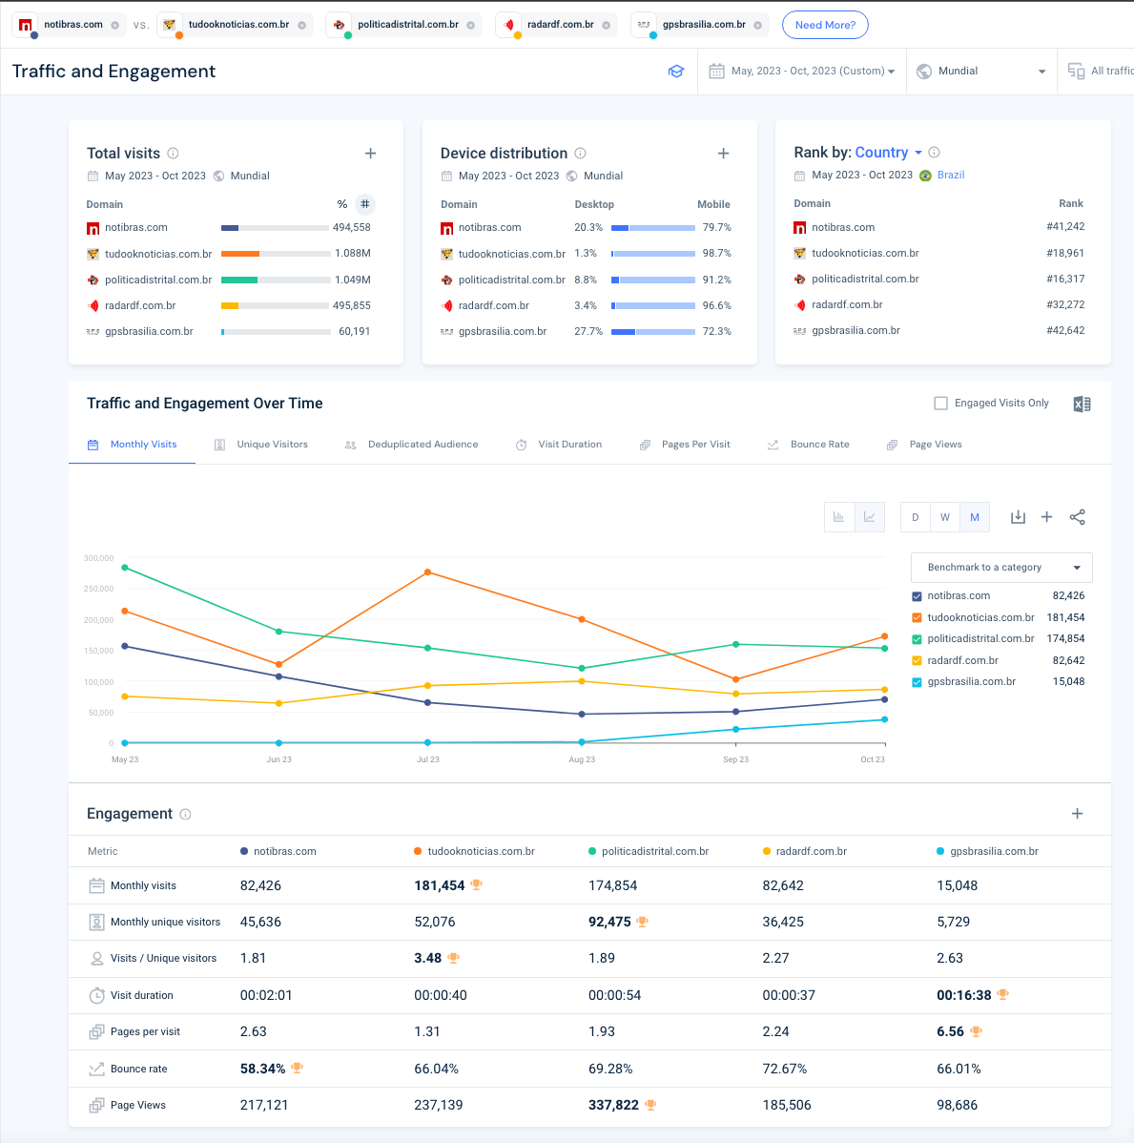Open the date range picker dropdown
1134x1143 pixels.
[803, 72]
